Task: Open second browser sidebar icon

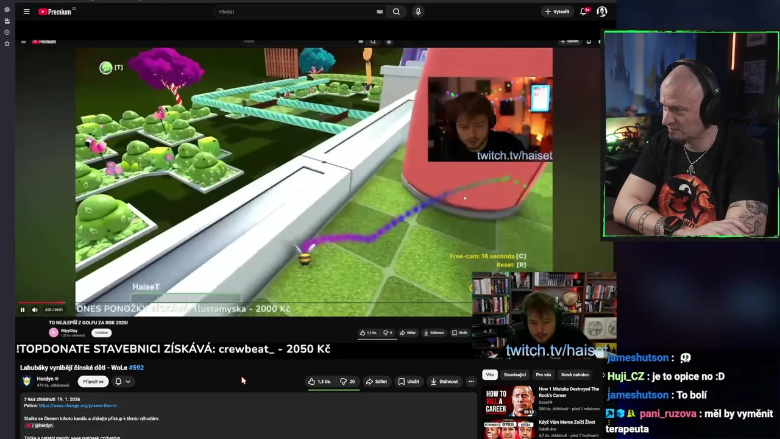Action: (x=7, y=21)
